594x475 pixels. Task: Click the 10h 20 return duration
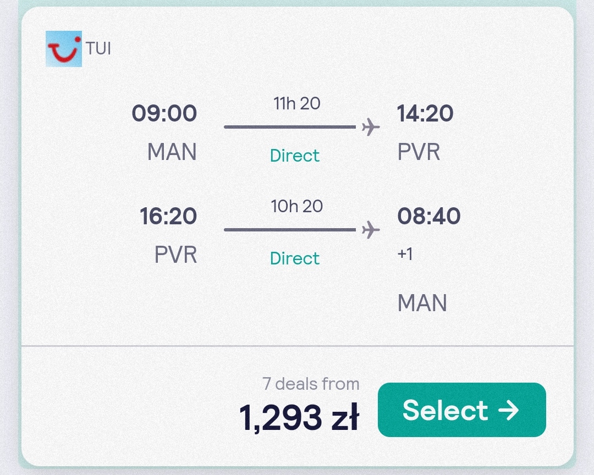pyautogui.click(x=297, y=207)
